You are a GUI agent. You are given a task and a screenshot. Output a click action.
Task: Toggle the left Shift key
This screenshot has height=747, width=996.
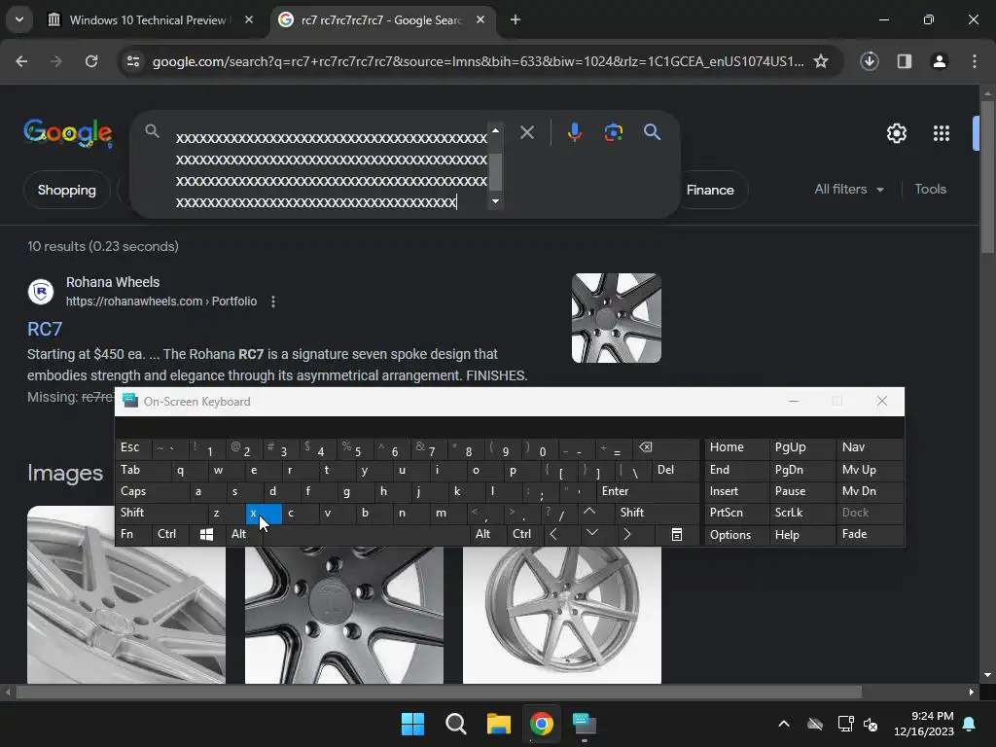[161, 513]
